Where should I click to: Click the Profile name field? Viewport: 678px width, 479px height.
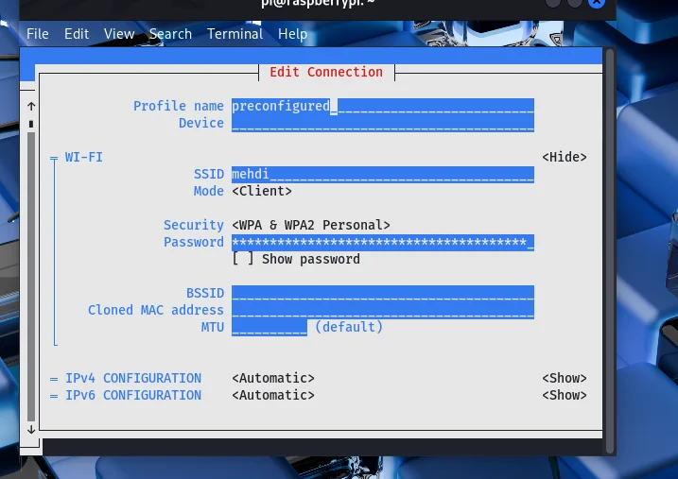click(x=382, y=106)
